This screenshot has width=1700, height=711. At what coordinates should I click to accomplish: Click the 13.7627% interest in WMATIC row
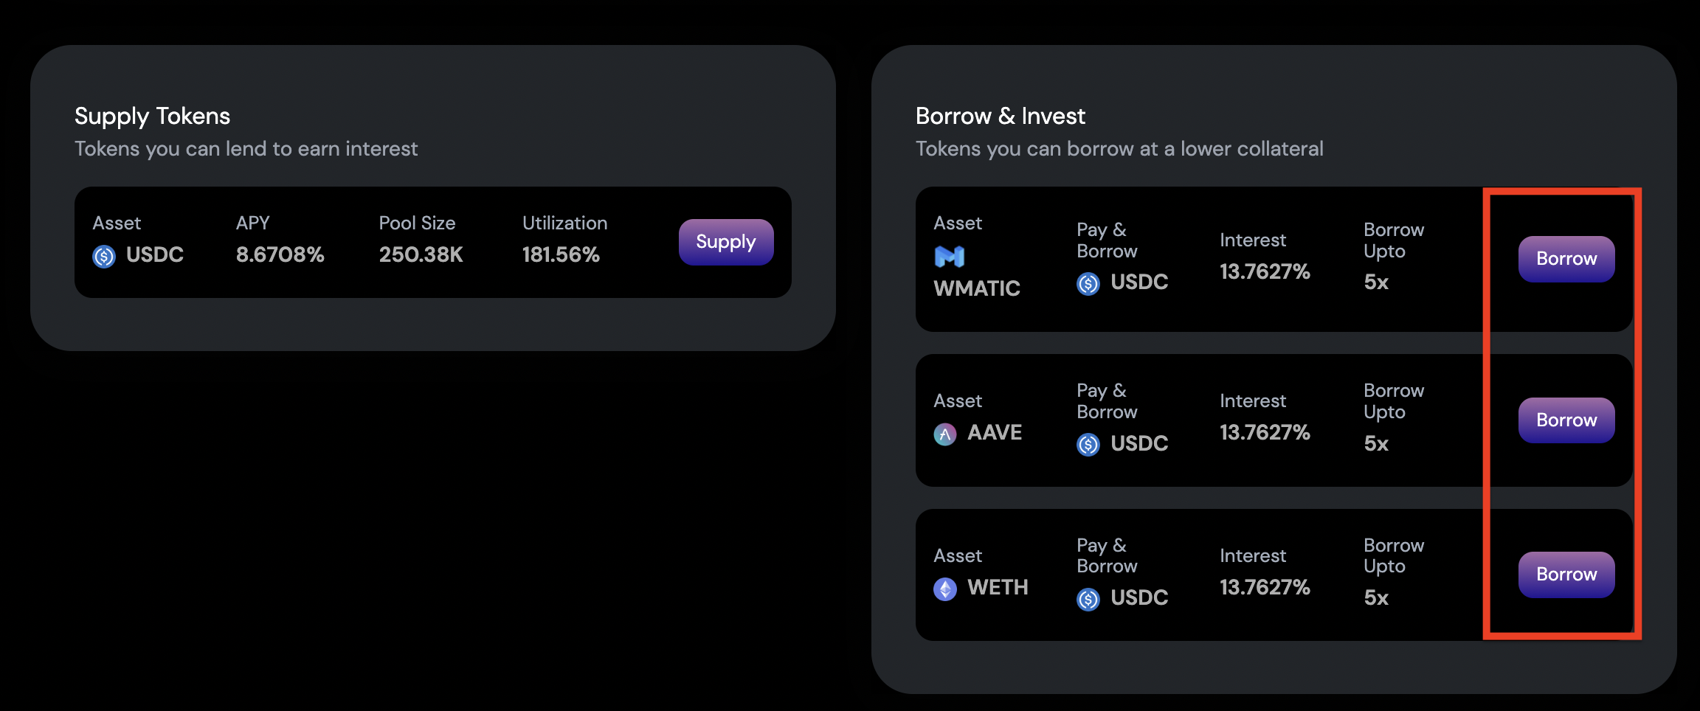tap(1265, 271)
